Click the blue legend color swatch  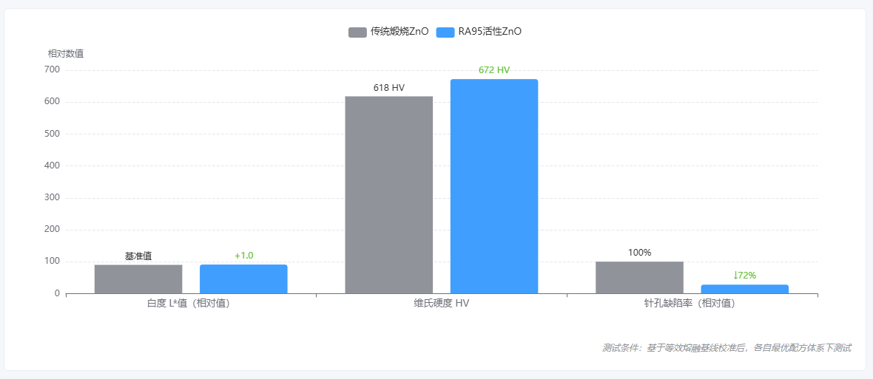coord(445,33)
